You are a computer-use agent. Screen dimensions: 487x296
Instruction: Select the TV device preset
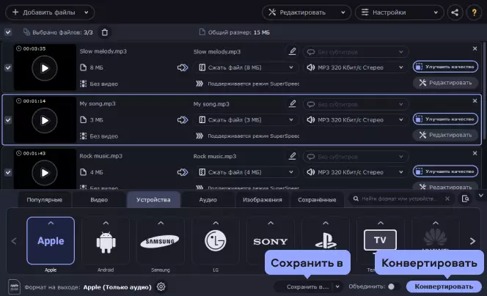381,241
